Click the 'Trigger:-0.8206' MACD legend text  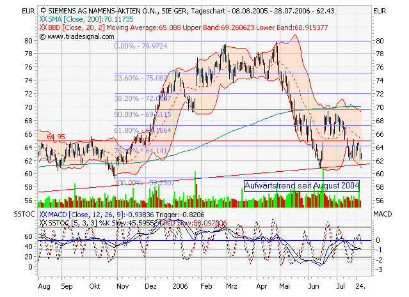[x=180, y=215]
